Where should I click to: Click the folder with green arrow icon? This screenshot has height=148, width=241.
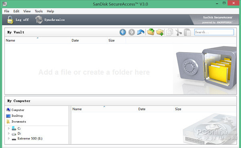(x=151, y=32)
